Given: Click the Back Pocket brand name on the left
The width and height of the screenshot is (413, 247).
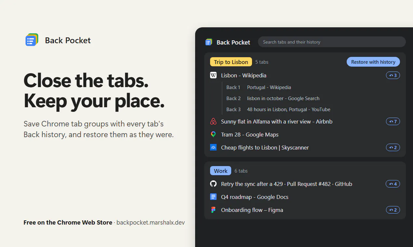Looking at the screenshot, I should click(68, 40).
